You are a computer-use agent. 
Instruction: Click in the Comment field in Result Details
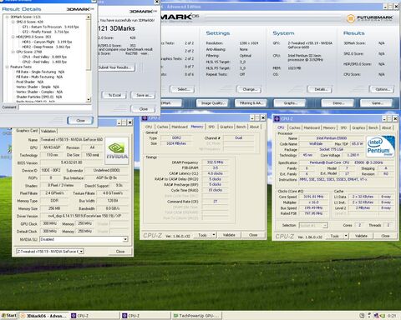(x=55, y=107)
